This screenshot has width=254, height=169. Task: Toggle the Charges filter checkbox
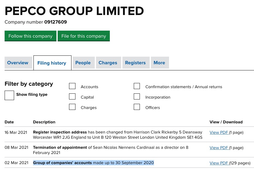pos(72,107)
